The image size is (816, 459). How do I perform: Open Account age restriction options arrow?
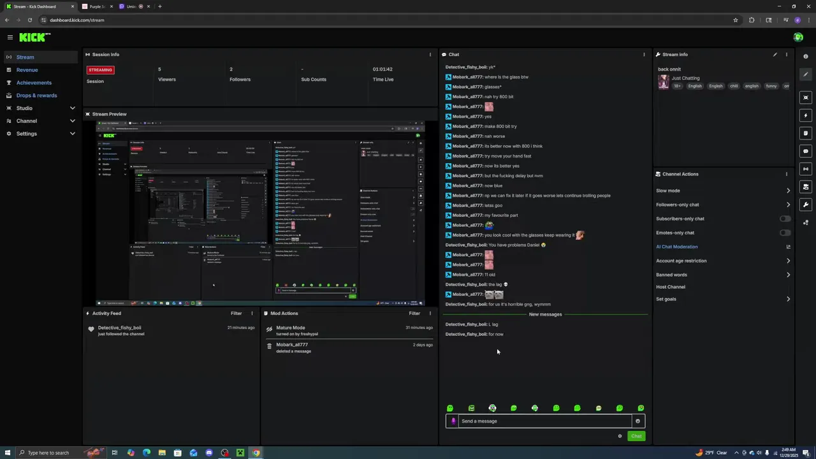pyautogui.click(x=788, y=261)
